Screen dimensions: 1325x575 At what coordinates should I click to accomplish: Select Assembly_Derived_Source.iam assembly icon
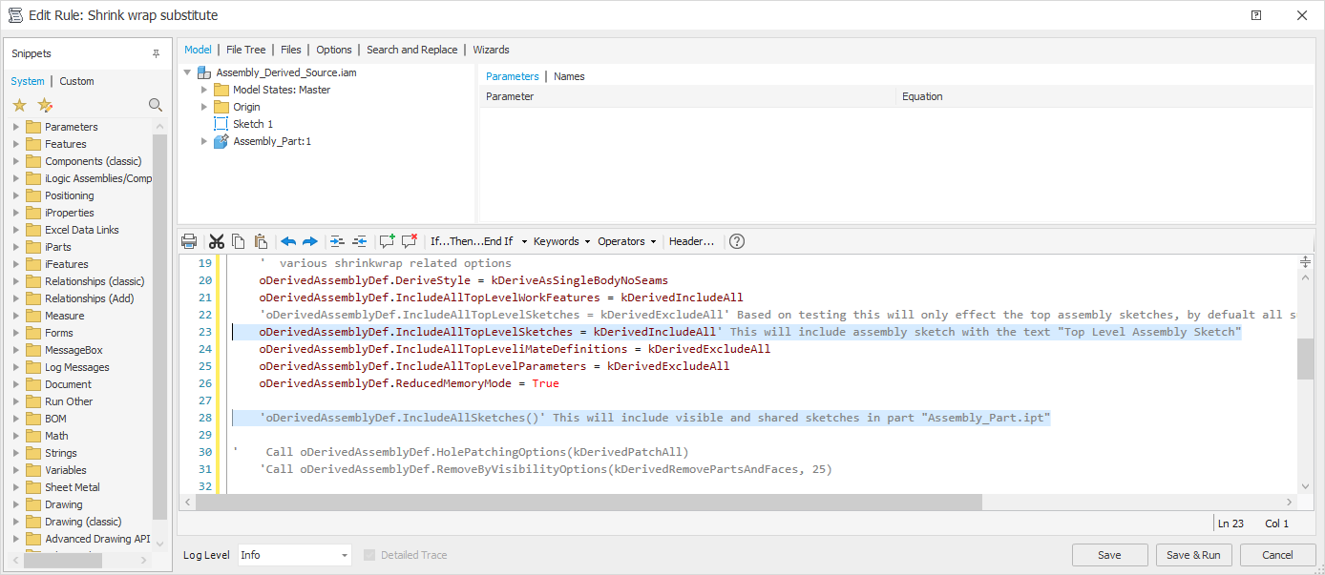[204, 72]
